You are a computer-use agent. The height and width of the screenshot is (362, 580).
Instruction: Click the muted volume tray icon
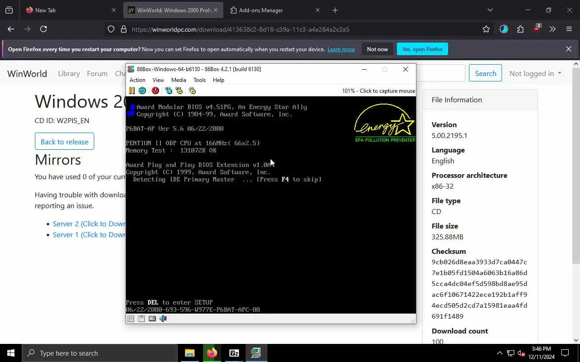[x=522, y=353]
